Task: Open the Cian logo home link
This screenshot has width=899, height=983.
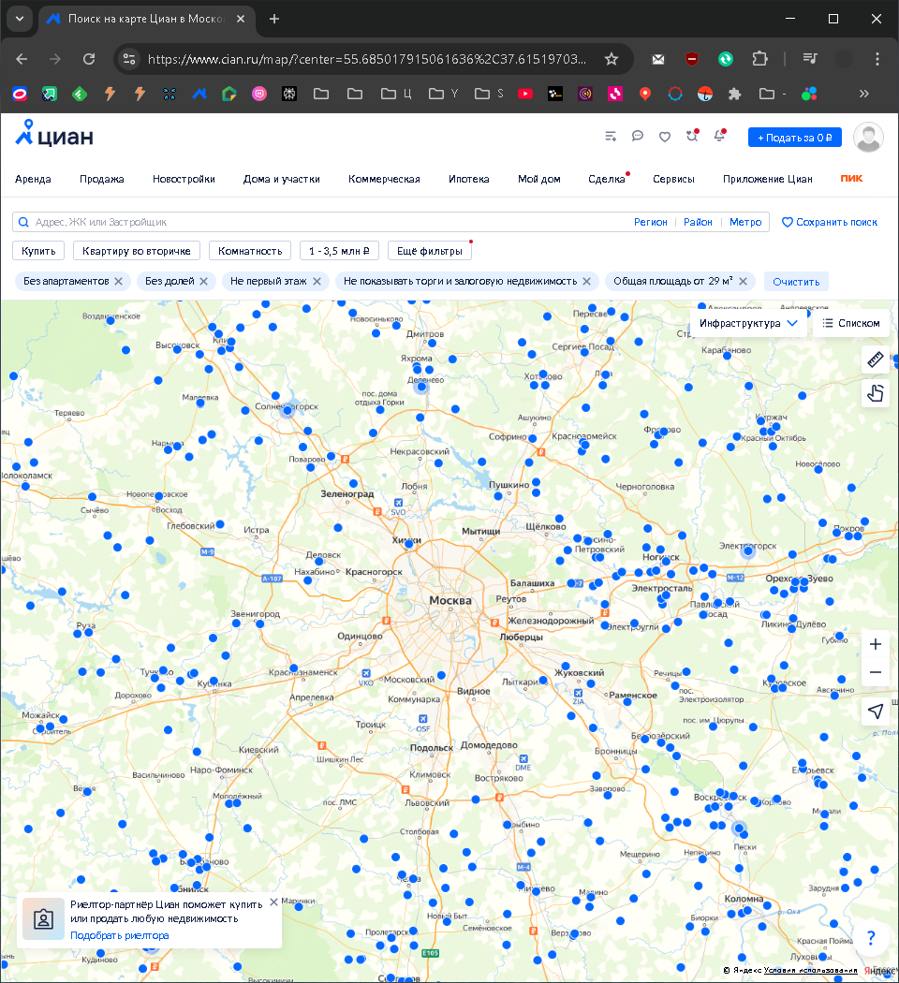Action: [x=54, y=136]
